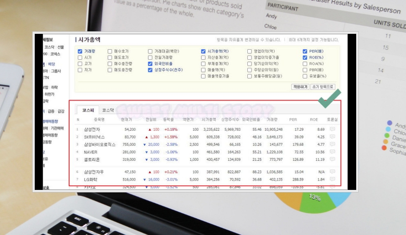Screen dimensions: 406x235
Task: Click the 종목명 column header
Action: click(x=99, y=120)
